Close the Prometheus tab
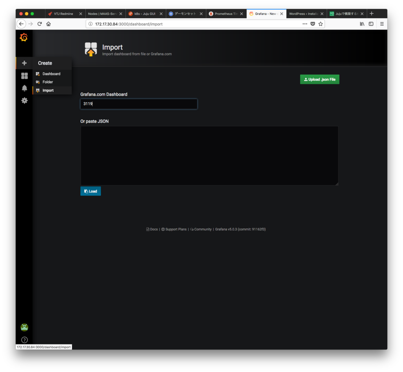Viewport: 403px width, 372px height. 242,14
